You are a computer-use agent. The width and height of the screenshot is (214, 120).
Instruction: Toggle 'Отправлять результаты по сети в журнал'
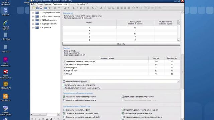123,110
